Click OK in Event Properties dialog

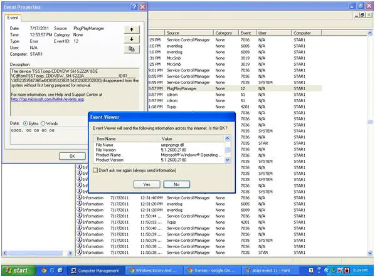72,156
